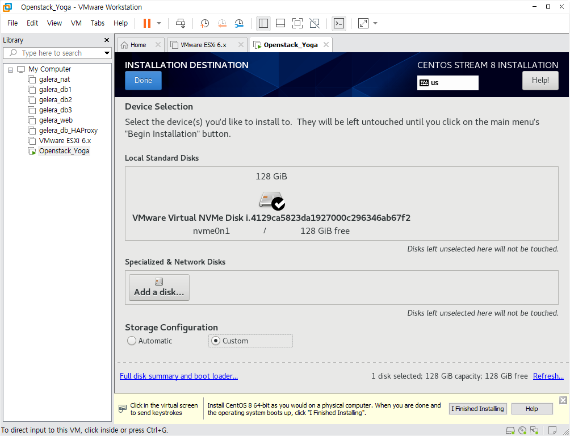
Task: Click the Help button in install hint bar
Action: tap(532, 409)
